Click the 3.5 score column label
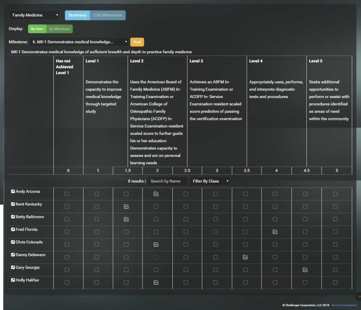This screenshot has height=310, width=361. point(247,171)
